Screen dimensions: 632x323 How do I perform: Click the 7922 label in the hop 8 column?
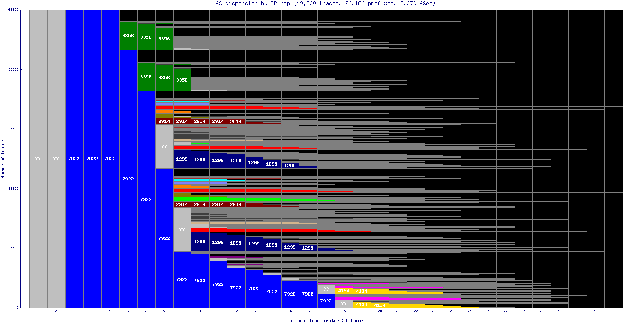pyautogui.click(x=164, y=238)
